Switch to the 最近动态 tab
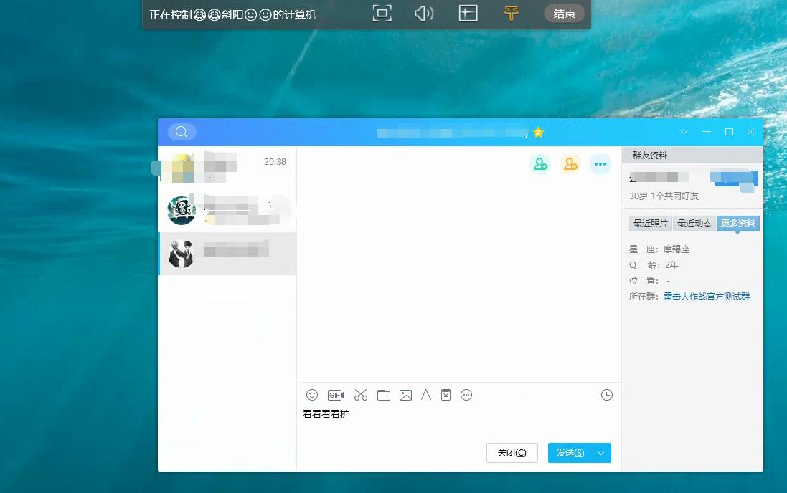The height and width of the screenshot is (493, 787). (x=694, y=223)
